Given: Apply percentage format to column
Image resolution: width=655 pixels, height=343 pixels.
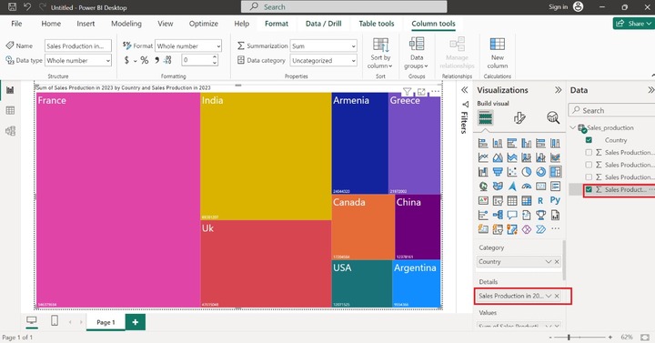Looking at the screenshot, I should 145,60.
